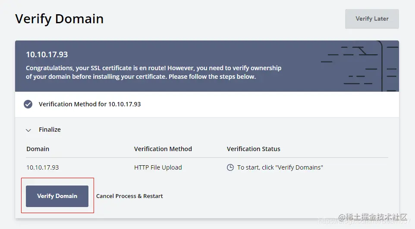The height and width of the screenshot is (229, 415).
Task: Expand Verification Method for 10.10.17.93 section
Action: pyautogui.click(x=90, y=104)
